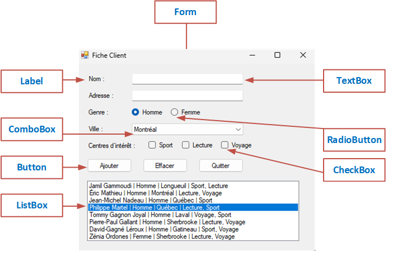The height and width of the screenshot is (257, 393).
Task: Check the Lecture interest box
Action: 186,145
